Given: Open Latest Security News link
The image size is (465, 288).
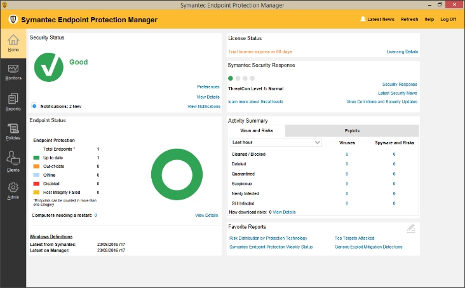Looking at the screenshot, I should [397, 93].
